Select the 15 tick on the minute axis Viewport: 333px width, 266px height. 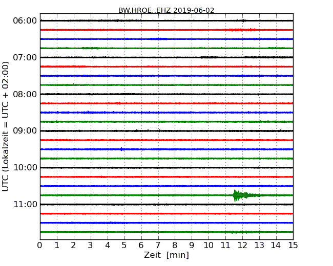(293, 245)
